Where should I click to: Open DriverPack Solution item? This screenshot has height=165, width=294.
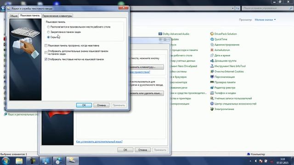point(224,34)
